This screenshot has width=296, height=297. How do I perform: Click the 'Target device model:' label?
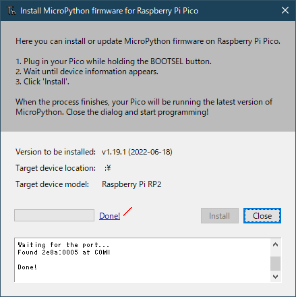[52, 184]
